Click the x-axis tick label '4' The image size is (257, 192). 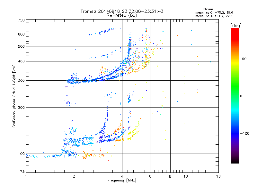[x=122, y=176]
